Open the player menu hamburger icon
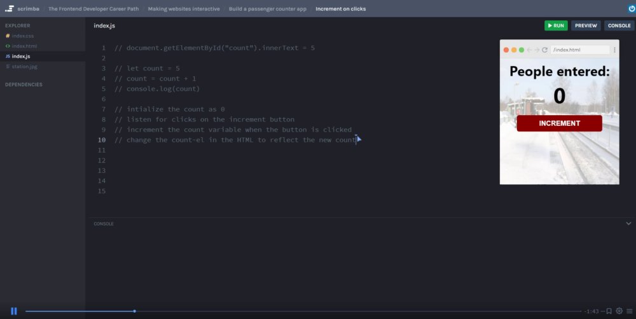The height and width of the screenshot is (319, 636). [630, 311]
